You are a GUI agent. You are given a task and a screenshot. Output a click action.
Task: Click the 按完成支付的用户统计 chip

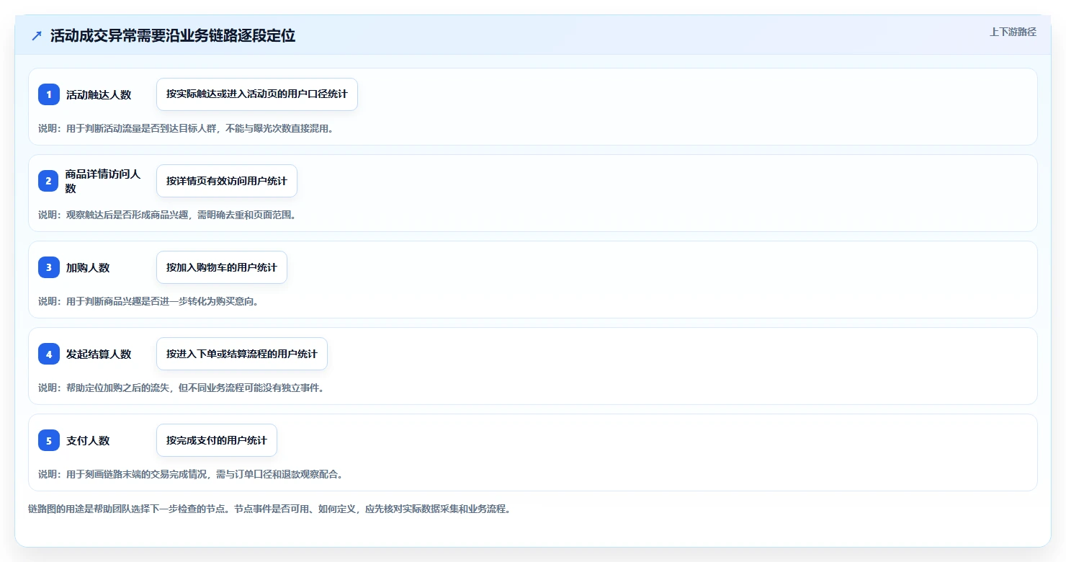click(x=217, y=440)
